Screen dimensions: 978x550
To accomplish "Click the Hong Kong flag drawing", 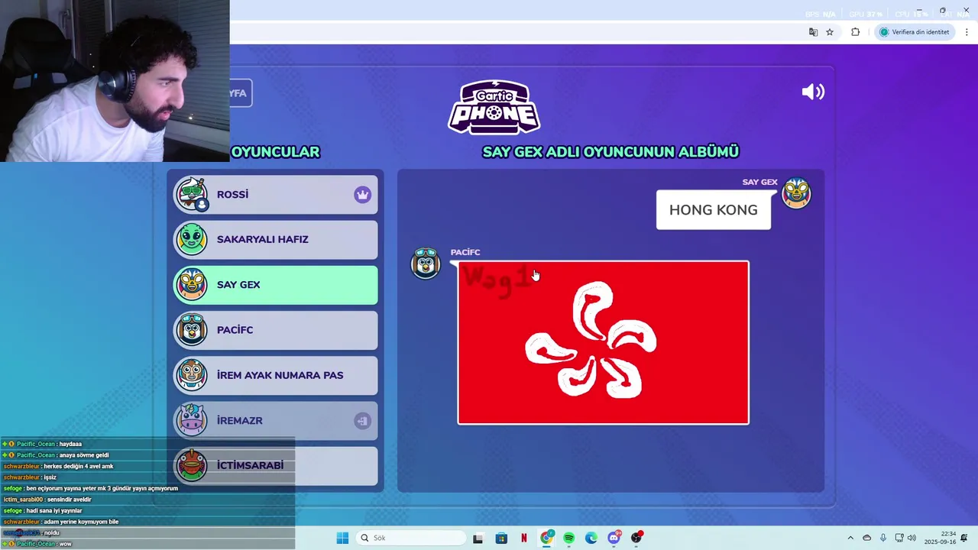I will [x=603, y=342].
